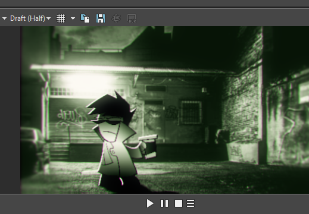
Task: Open the grid overlay options arrow
Action: click(73, 18)
